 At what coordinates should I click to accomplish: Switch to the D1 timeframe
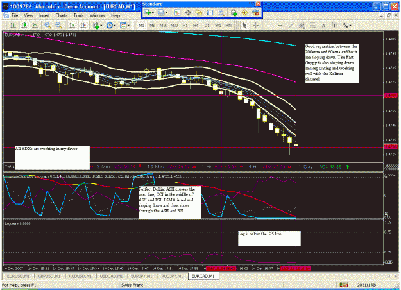[207, 25]
